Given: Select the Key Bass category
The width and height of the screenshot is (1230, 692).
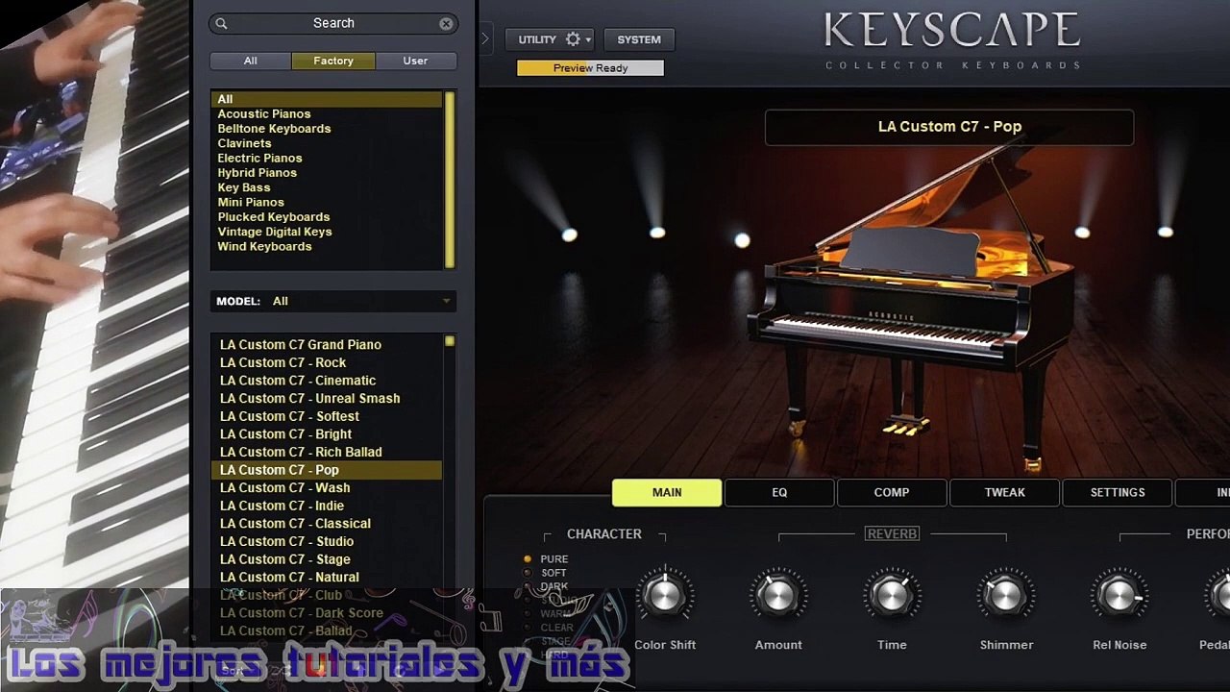Looking at the screenshot, I should 327,187.
